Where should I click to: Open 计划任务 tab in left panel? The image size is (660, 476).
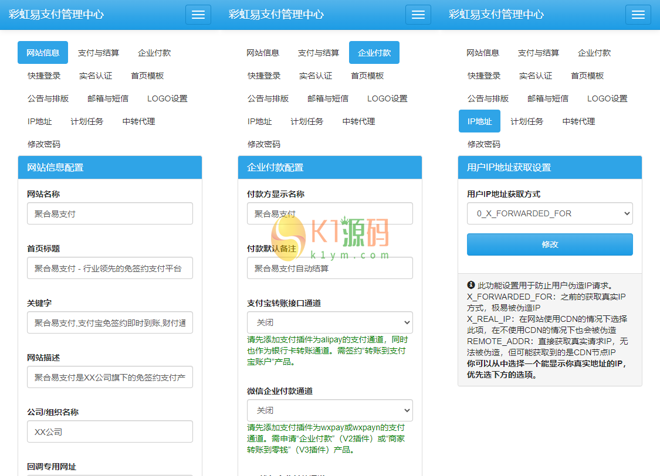(87, 121)
